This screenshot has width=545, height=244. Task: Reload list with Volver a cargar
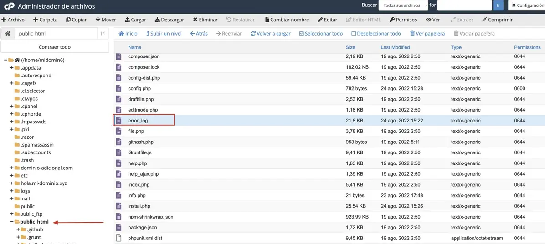point(271,34)
